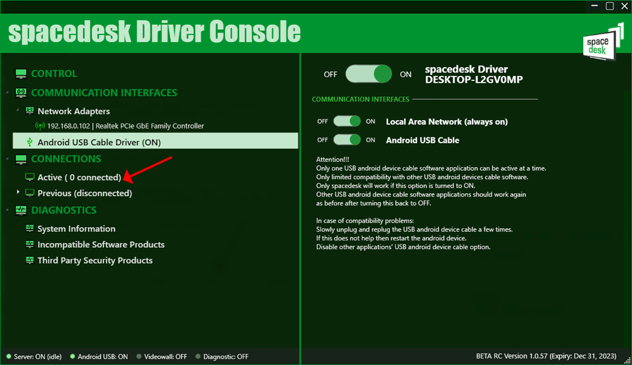Open Previous (disconnected) entry

tap(84, 193)
